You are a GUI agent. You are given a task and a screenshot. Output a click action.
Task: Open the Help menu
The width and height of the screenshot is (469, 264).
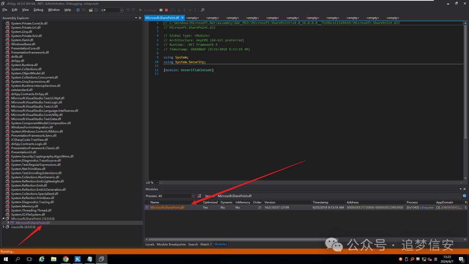pyautogui.click(x=68, y=10)
